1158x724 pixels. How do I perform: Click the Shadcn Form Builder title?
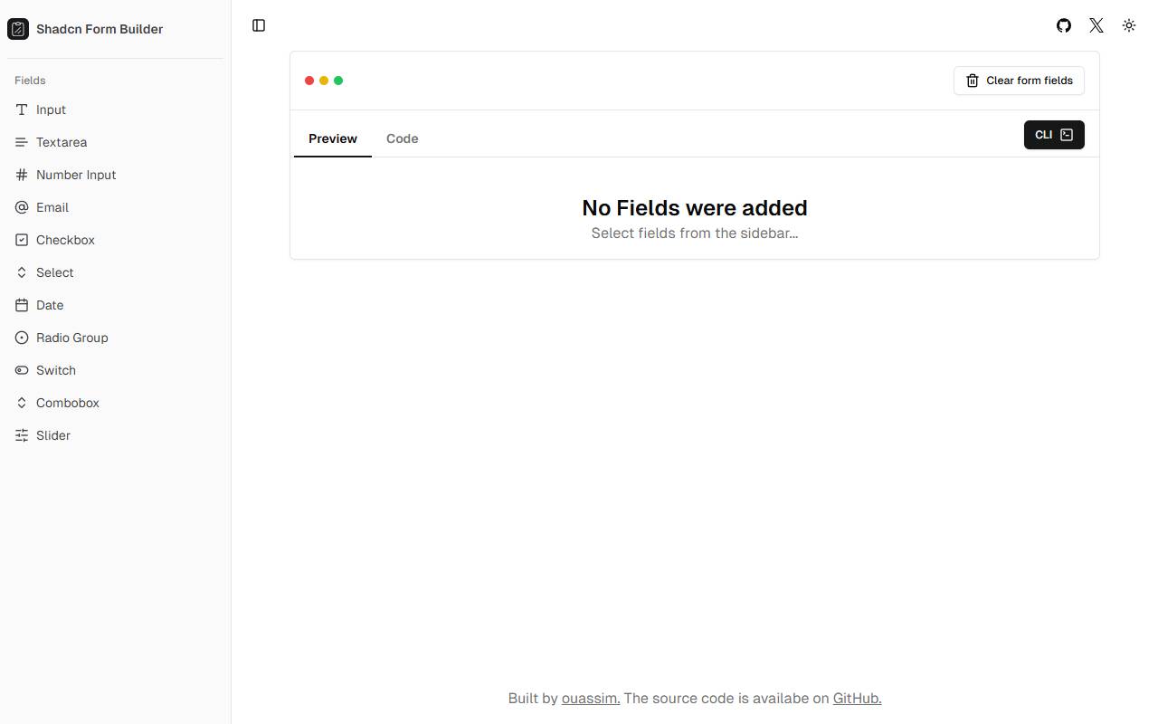click(x=100, y=29)
